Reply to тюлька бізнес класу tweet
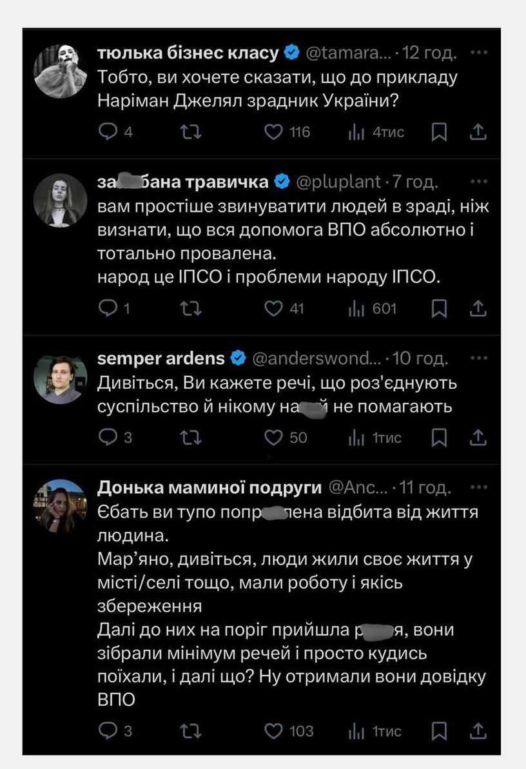 pos(106,132)
